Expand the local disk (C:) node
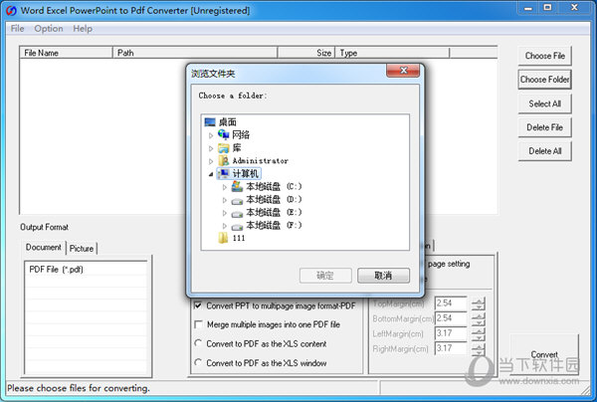This screenshot has width=597, height=402. pos(225,187)
